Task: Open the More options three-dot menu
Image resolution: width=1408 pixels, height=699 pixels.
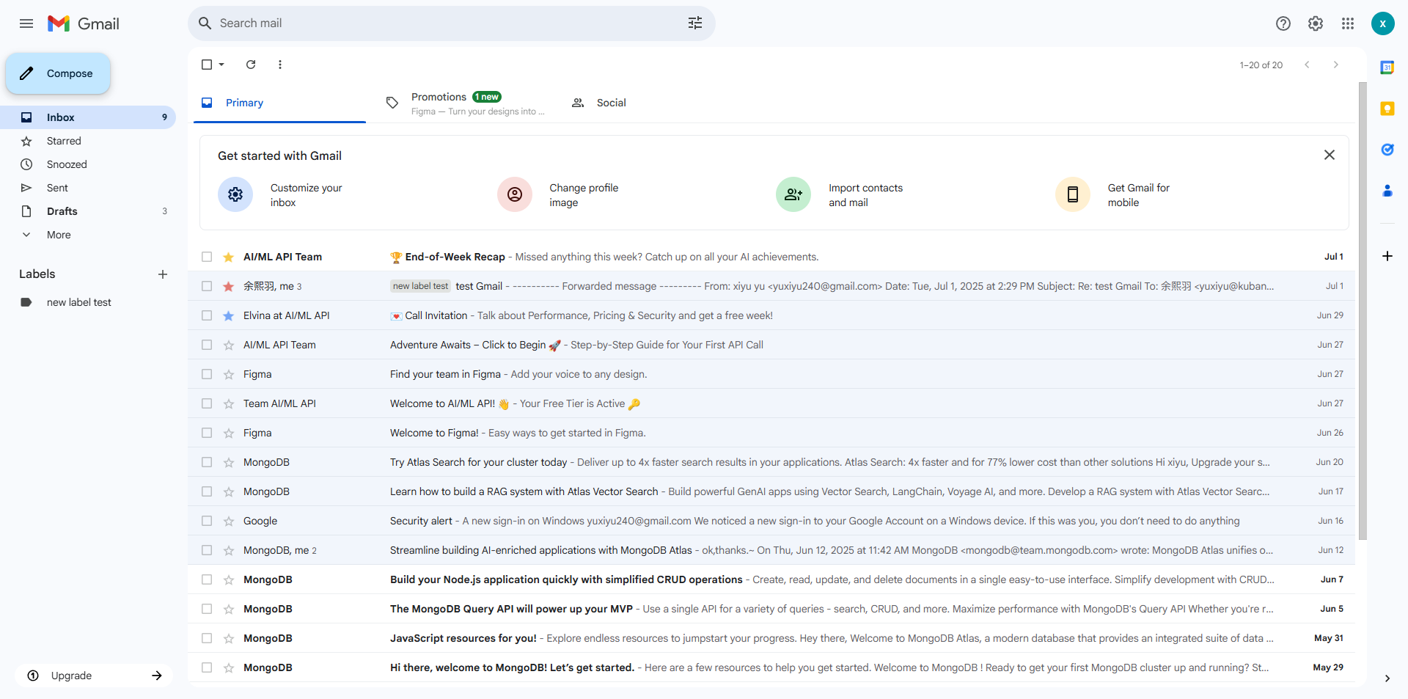Action: [280, 65]
